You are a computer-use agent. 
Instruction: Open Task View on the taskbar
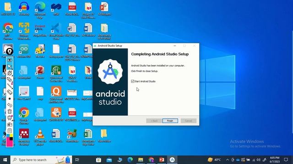(77, 160)
